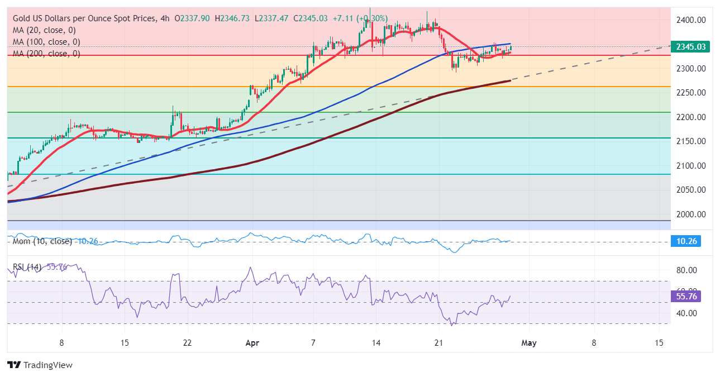
Task: Click the 2000.00 price axis label
Action: tap(690, 214)
